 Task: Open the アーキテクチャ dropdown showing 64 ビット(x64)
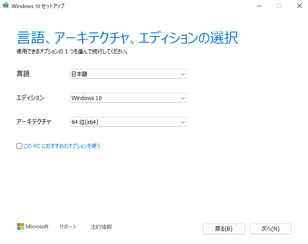pos(128,122)
